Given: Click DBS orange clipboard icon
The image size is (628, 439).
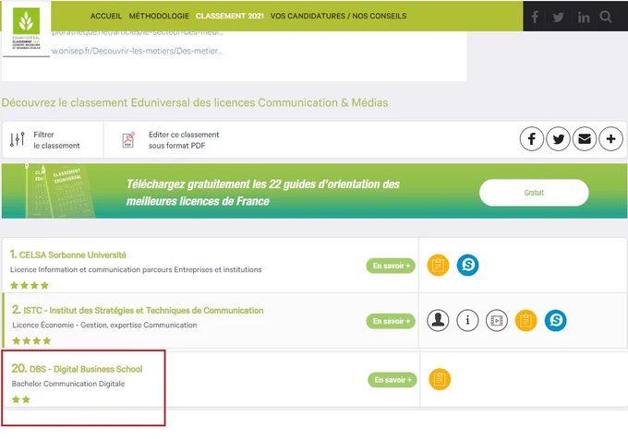Looking at the screenshot, I should coord(440,379).
